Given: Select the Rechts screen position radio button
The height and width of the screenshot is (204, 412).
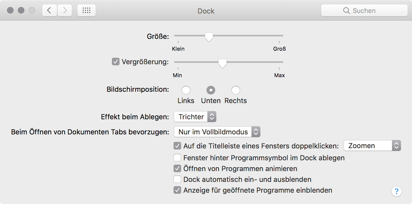Looking at the screenshot, I should 236,90.
